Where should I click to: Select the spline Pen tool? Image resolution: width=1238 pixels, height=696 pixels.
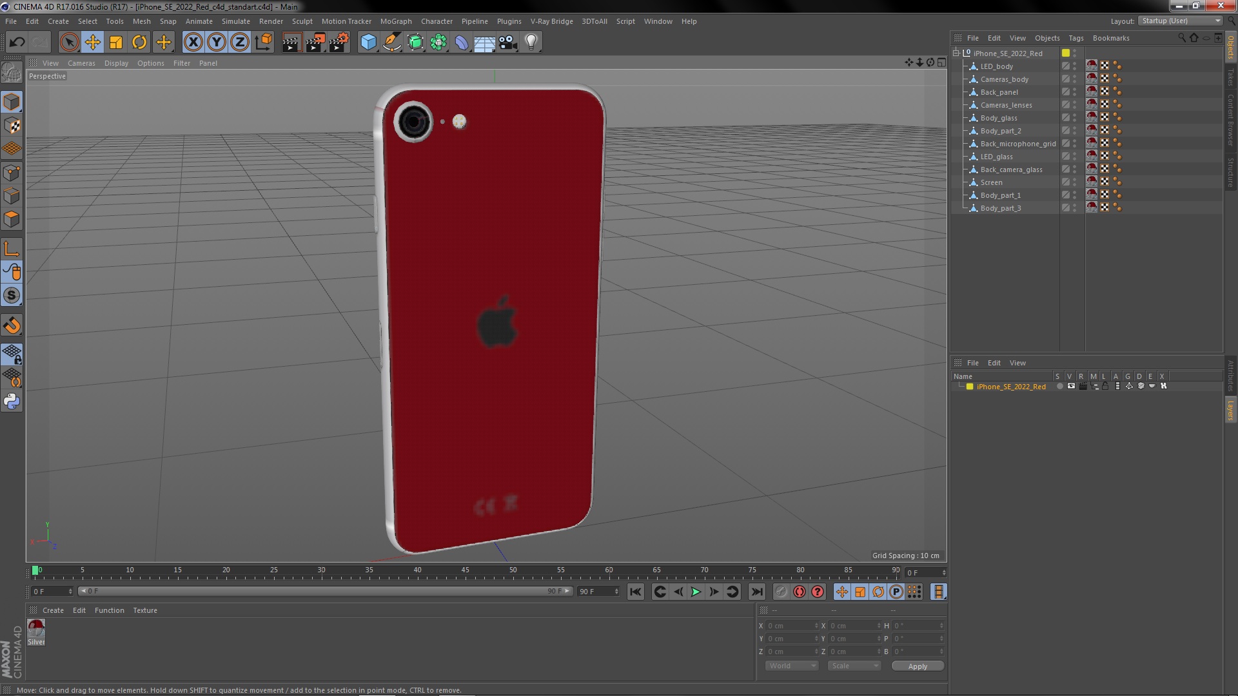point(391,43)
